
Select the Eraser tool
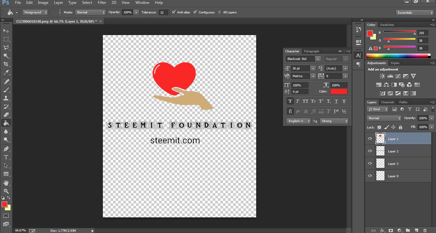tap(6, 115)
